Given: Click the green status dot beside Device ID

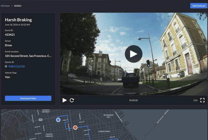Looking at the screenshot, I should pos(6,66).
